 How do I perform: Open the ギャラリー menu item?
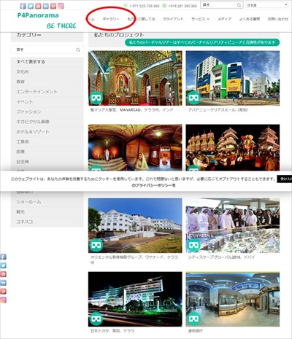click(x=111, y=19)
